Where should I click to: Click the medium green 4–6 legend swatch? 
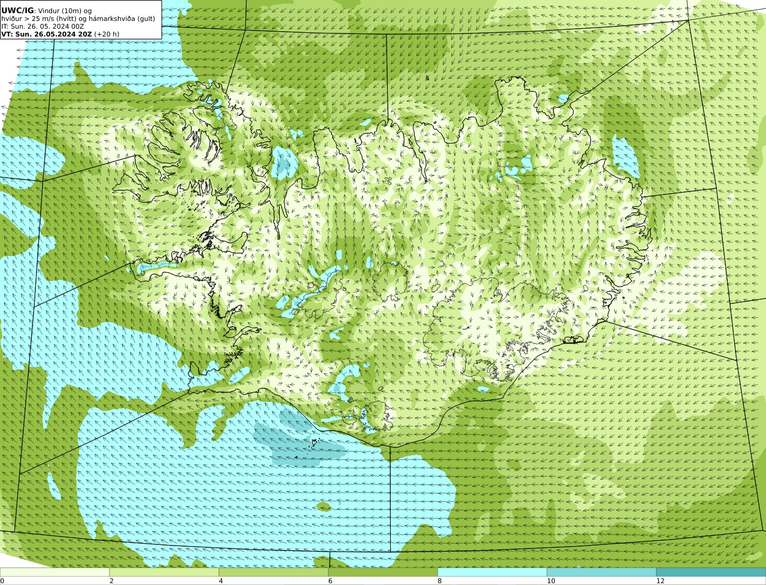click(273, 572)
